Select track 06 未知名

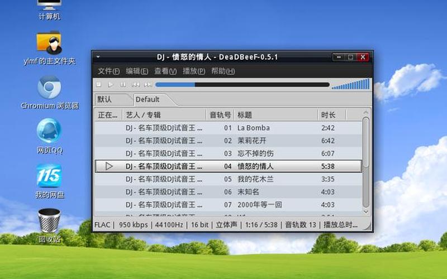[x=229, y=192]
